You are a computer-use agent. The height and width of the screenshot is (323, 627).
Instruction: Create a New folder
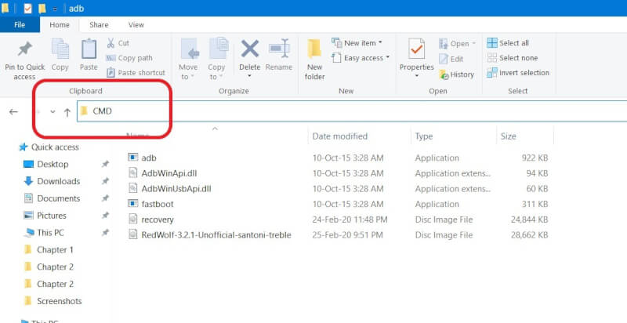(x=315, y=59)
